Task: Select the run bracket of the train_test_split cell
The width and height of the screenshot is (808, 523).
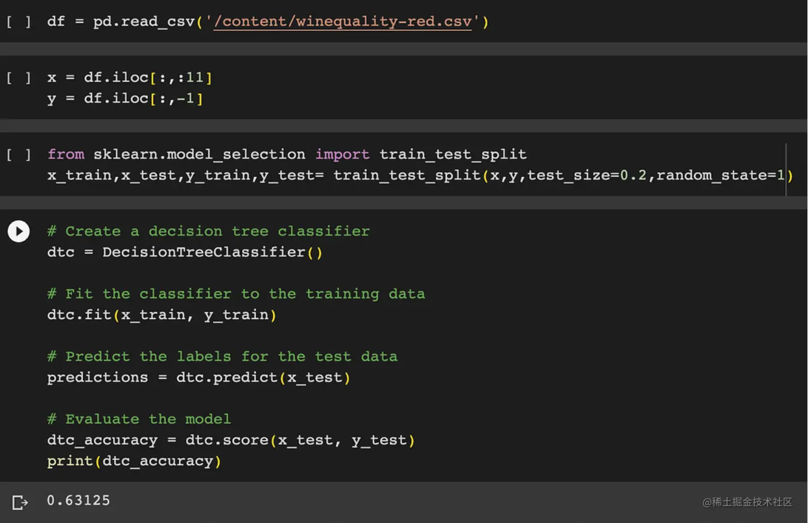Action: [x=19, y=154]
